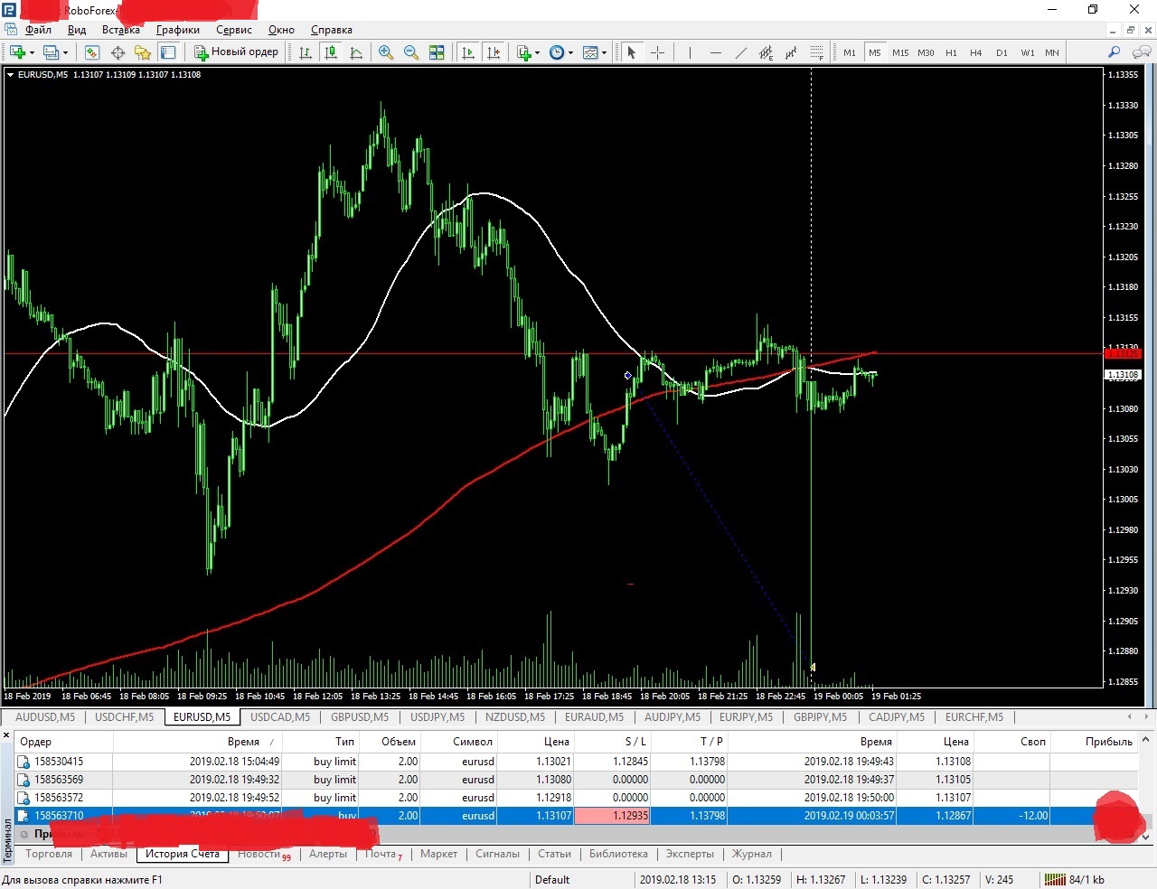Expand indicators list dropdown arrow
This screenshot has height=889, width=1157.
(x=538, y=52)
